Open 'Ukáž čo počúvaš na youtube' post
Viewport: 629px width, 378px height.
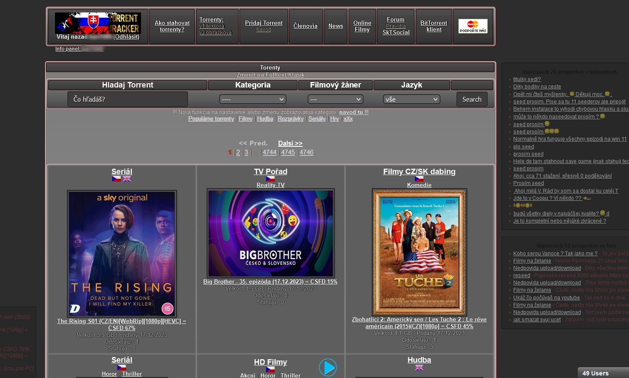pos(546,298)
